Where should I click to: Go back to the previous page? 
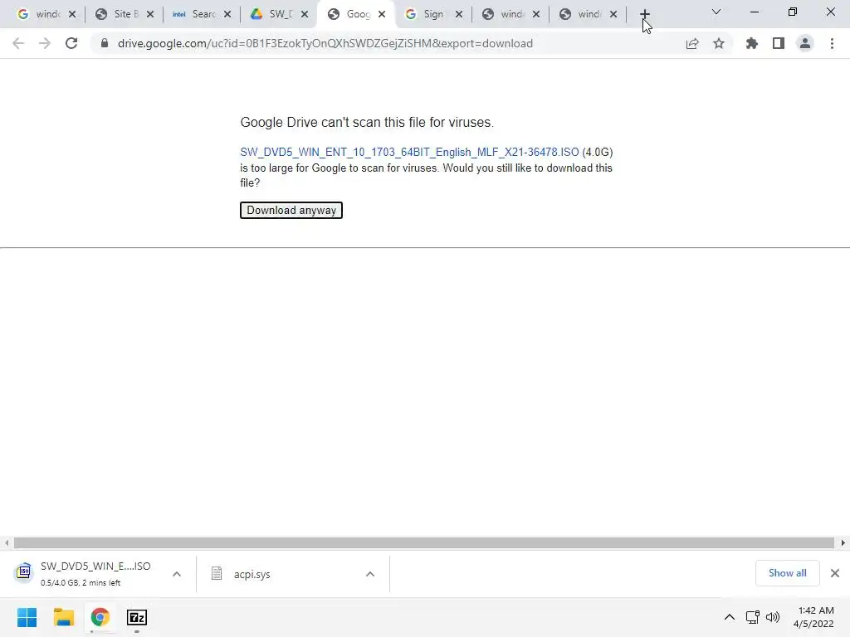click(x=18, y=43)
